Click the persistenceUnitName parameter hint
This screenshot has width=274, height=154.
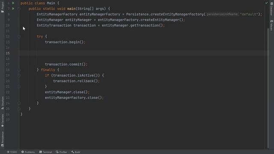[x=222, y=14]
